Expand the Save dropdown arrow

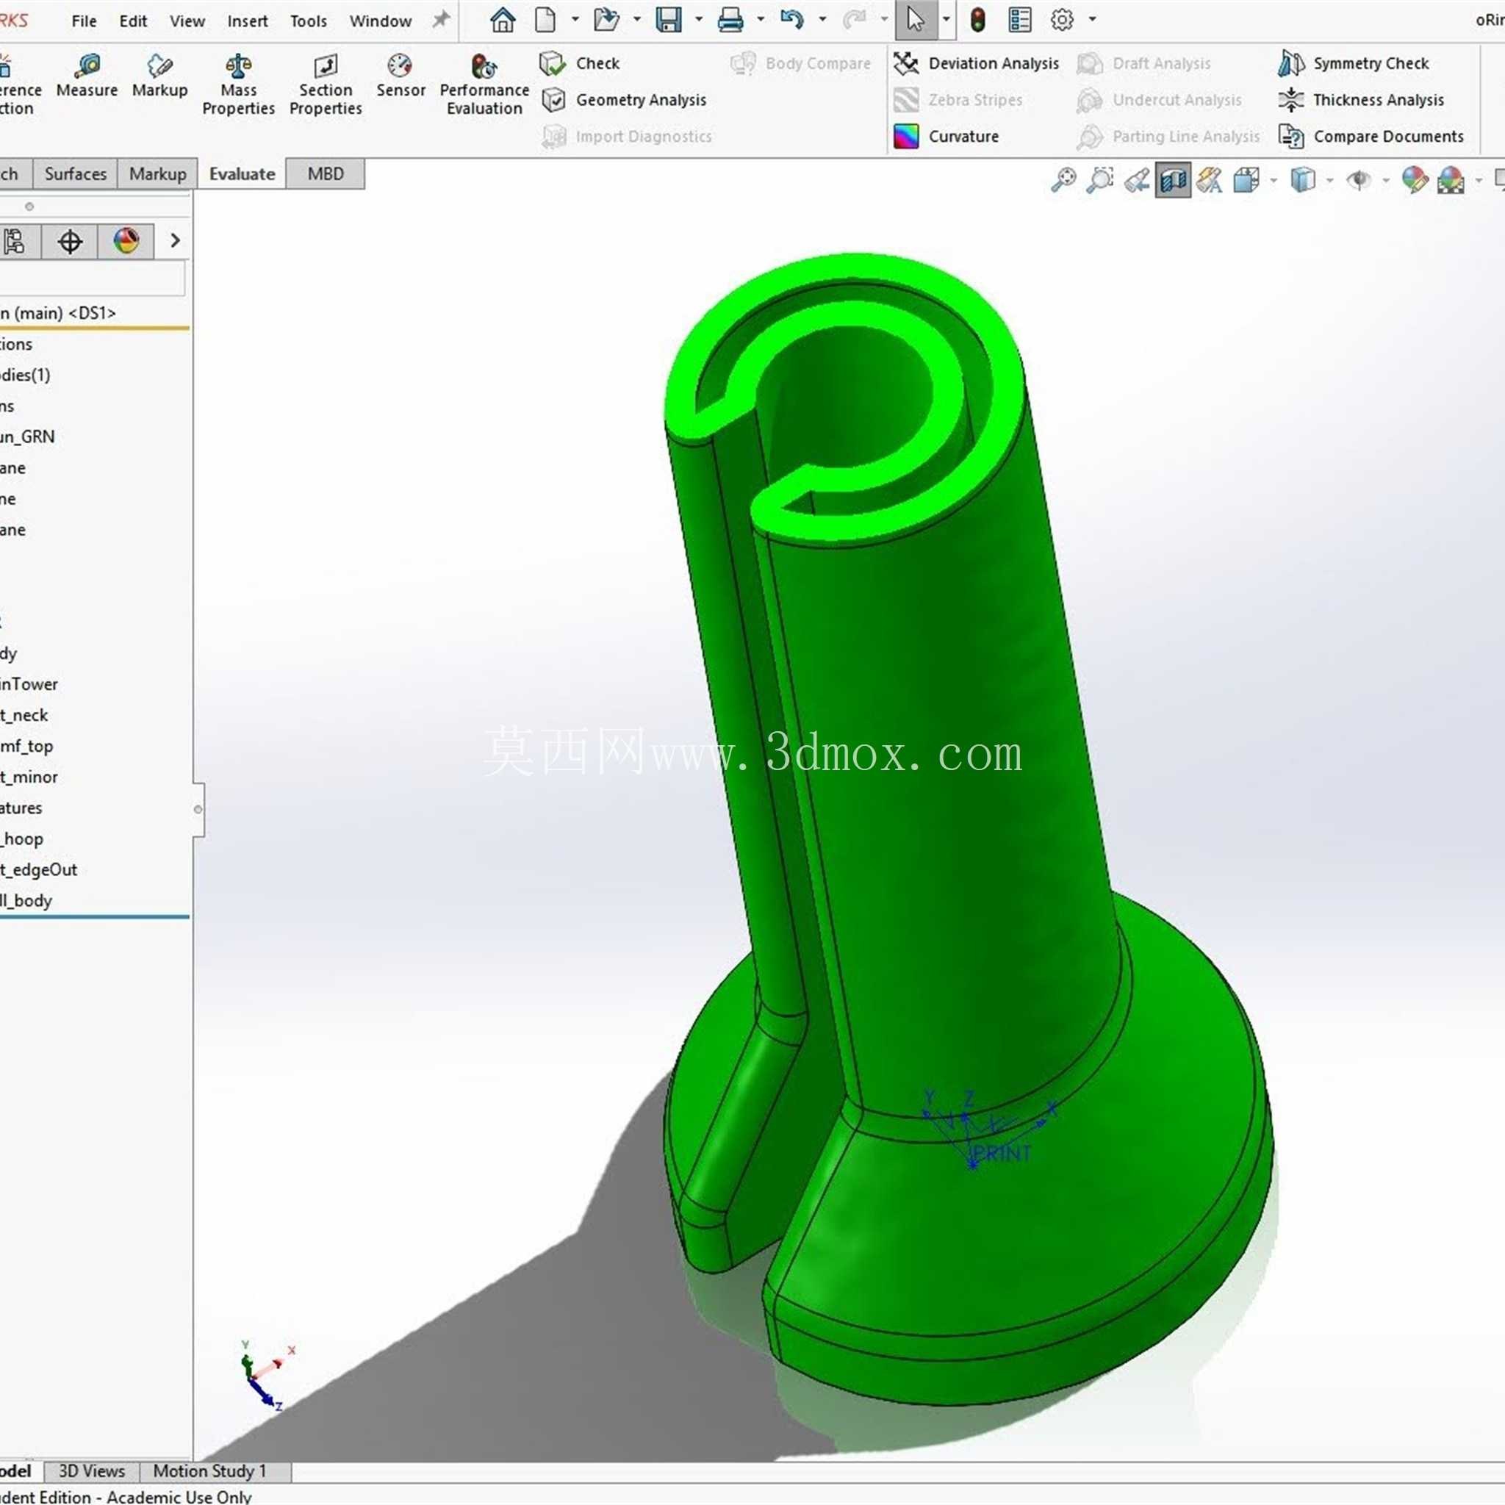tap(699, 20)
